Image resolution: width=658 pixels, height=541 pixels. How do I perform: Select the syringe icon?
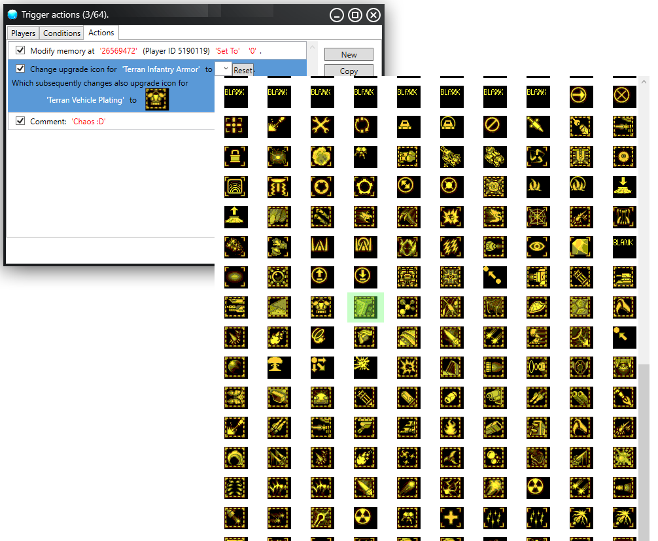(538, 126)
